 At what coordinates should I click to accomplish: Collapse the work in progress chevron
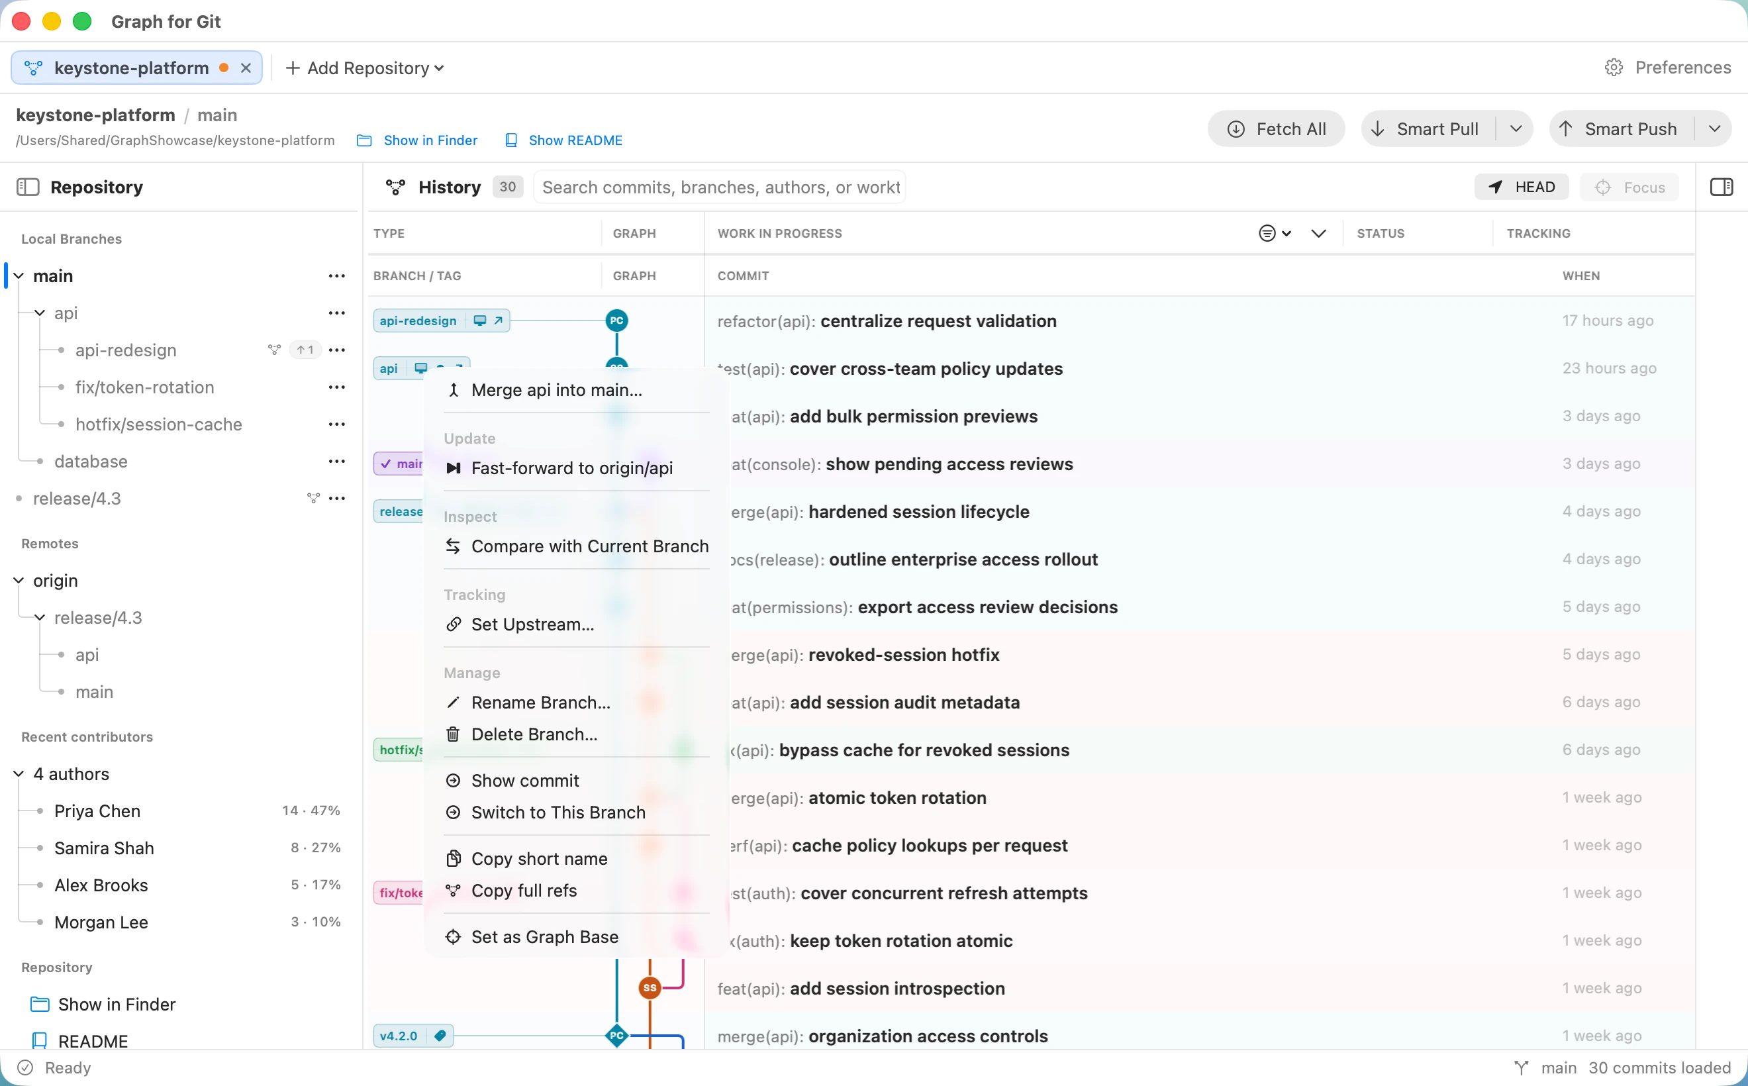point(1318,232)
